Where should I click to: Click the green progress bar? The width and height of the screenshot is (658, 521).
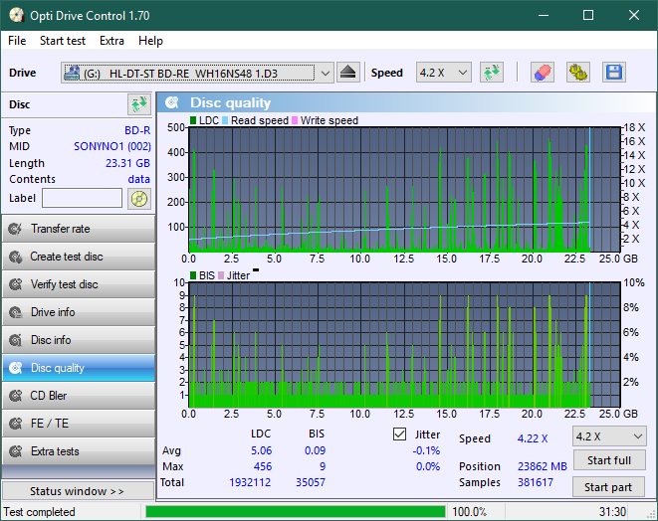295,512
